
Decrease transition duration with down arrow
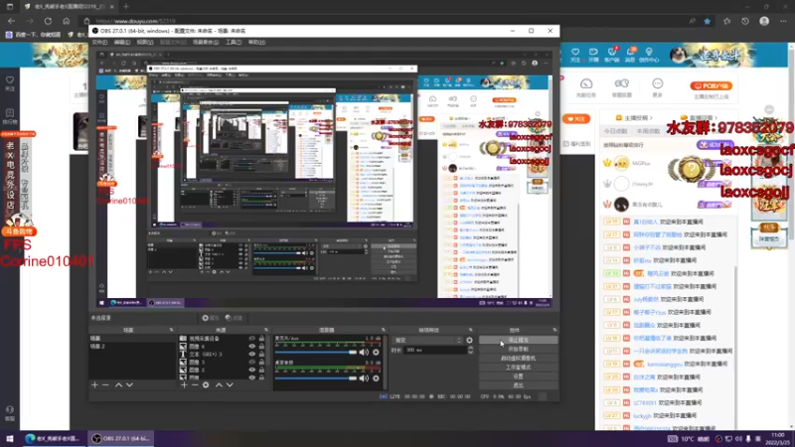click(470, 353)
